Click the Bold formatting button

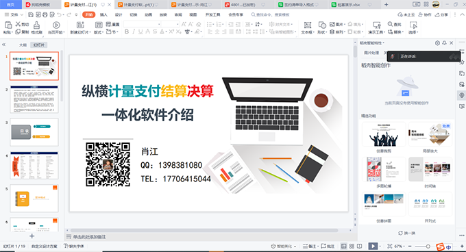pyautogui.click(x=127, y=32)
